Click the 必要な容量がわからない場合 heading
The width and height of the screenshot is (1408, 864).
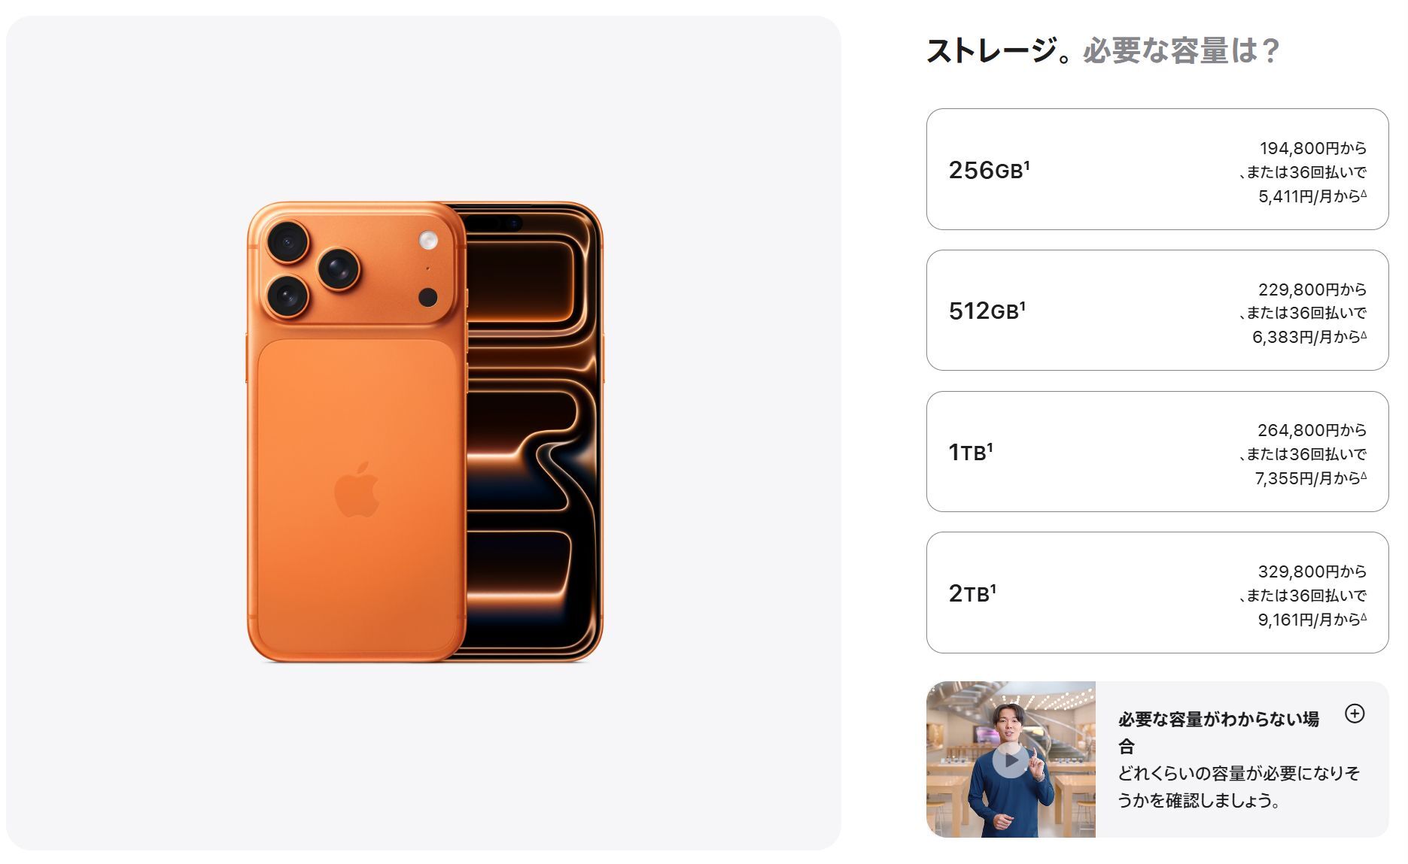(x=1218, y=732)
